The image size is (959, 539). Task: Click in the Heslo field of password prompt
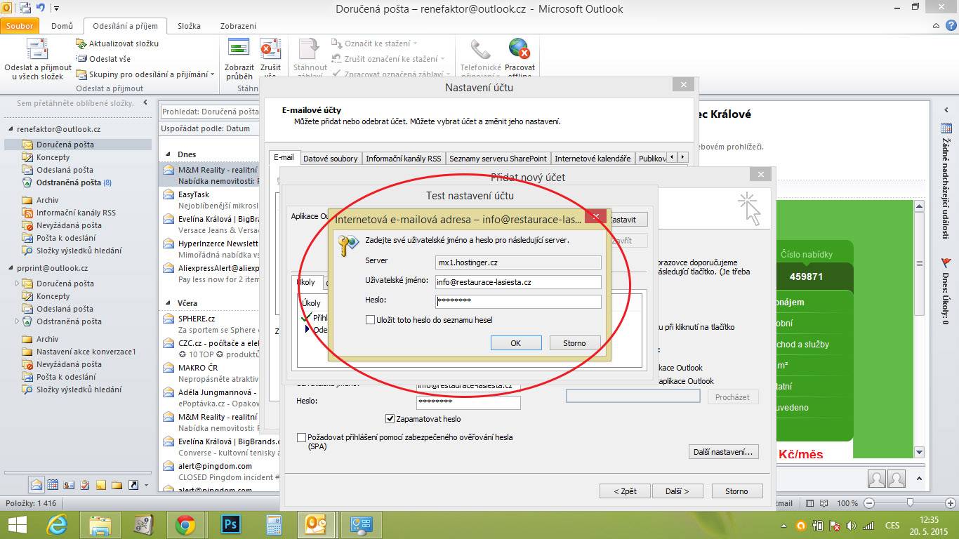click(x=518, y=301)
